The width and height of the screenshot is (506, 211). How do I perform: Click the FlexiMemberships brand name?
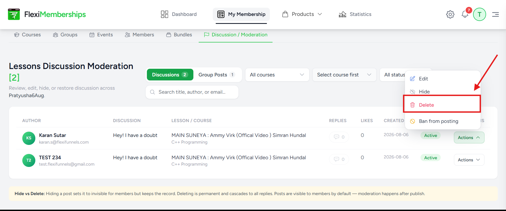tap(55, 14)
